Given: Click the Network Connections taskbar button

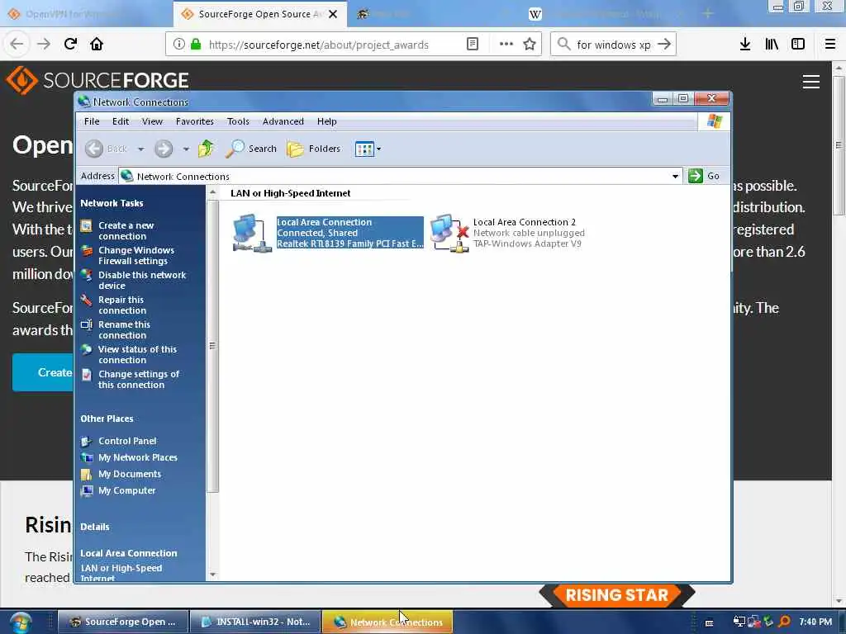Looking at the screenshot, I should coord(387,622).
